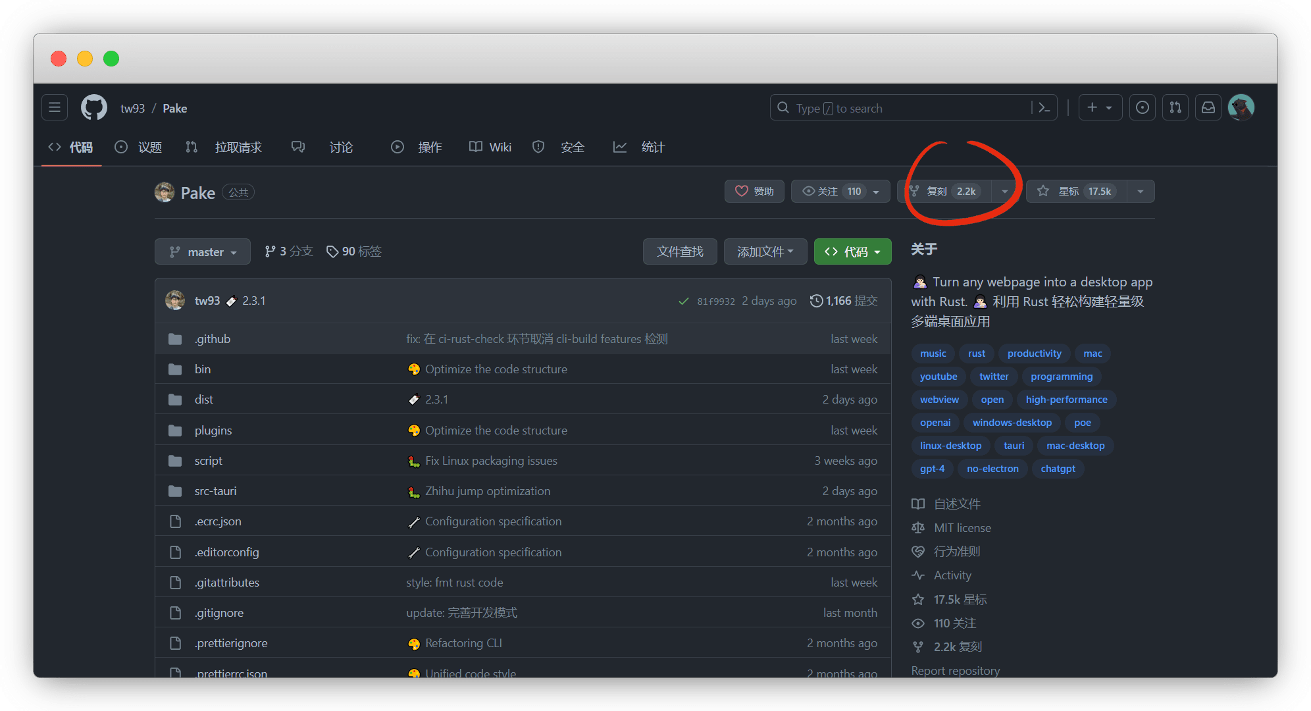Image resolution: width=1311 pixels, height=711 pixels.
Task: Click the 赞助 sponsor heart button
Action: click(754, 192)
